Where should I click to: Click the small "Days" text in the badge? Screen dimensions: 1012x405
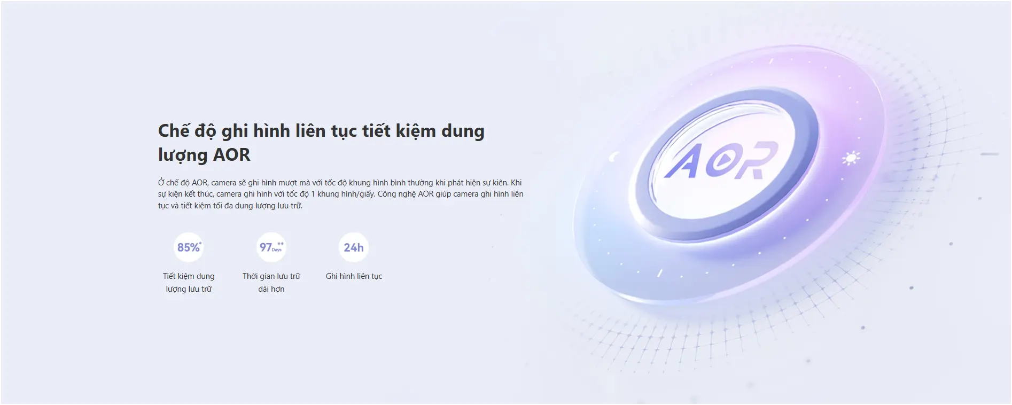click(x=276, y=250)
